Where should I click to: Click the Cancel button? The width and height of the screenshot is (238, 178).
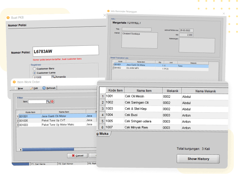pyautogui.click(x=77, y=156)
